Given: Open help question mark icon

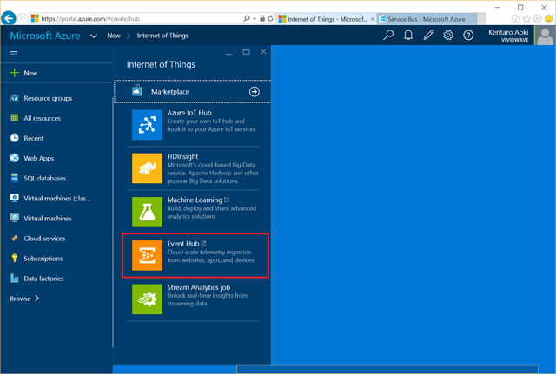Looking at the screenshot, I should (468, 35).
